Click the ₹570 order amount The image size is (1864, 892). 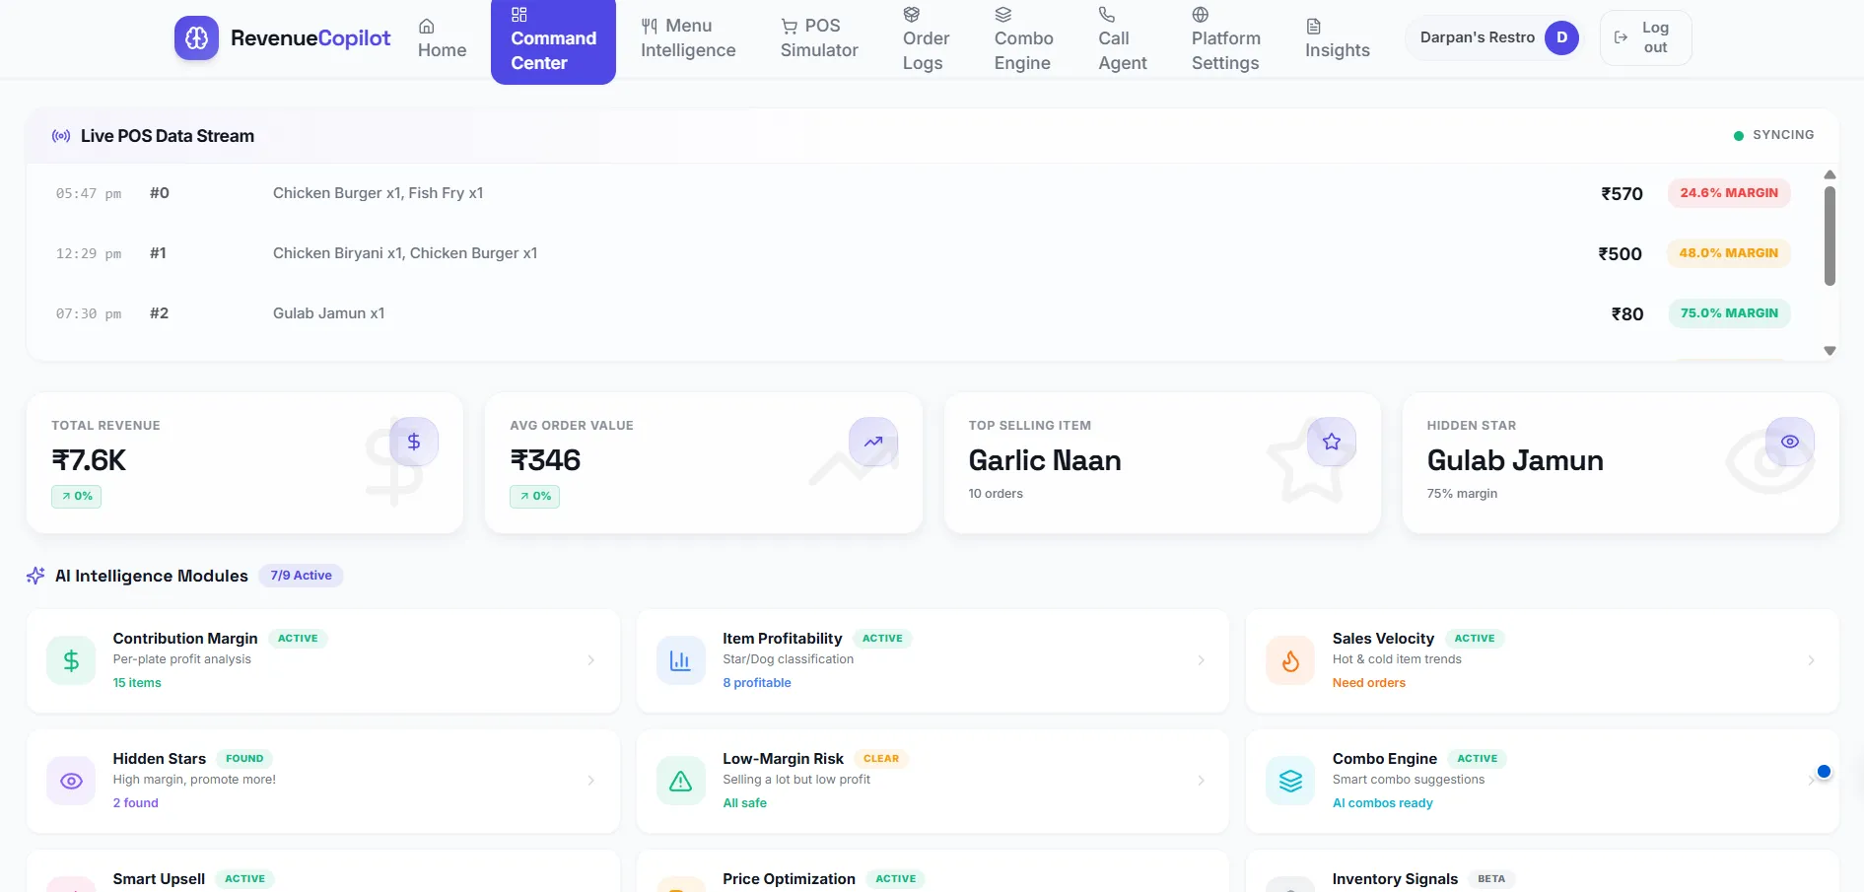(x=1622, y=194)
